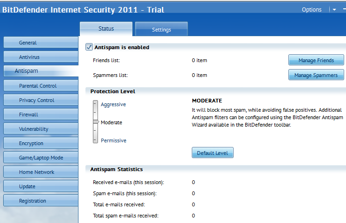346x223 pixels.
Task: Click Spam e-mails (this session) label
Action: point(124,193)
